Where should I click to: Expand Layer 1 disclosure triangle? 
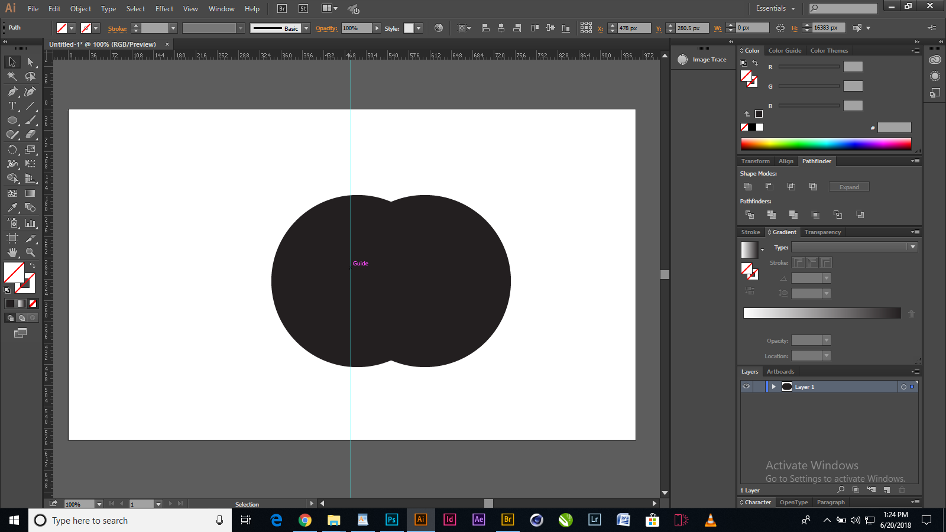[773, 387]
